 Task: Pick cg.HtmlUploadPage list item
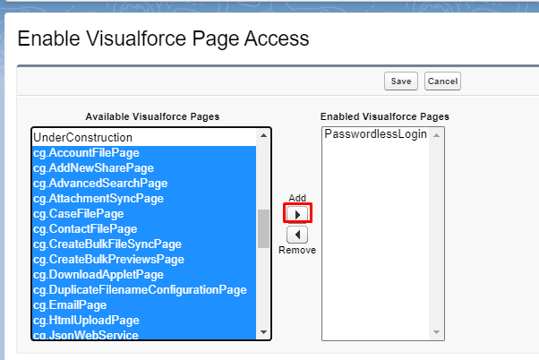[86, 320]
